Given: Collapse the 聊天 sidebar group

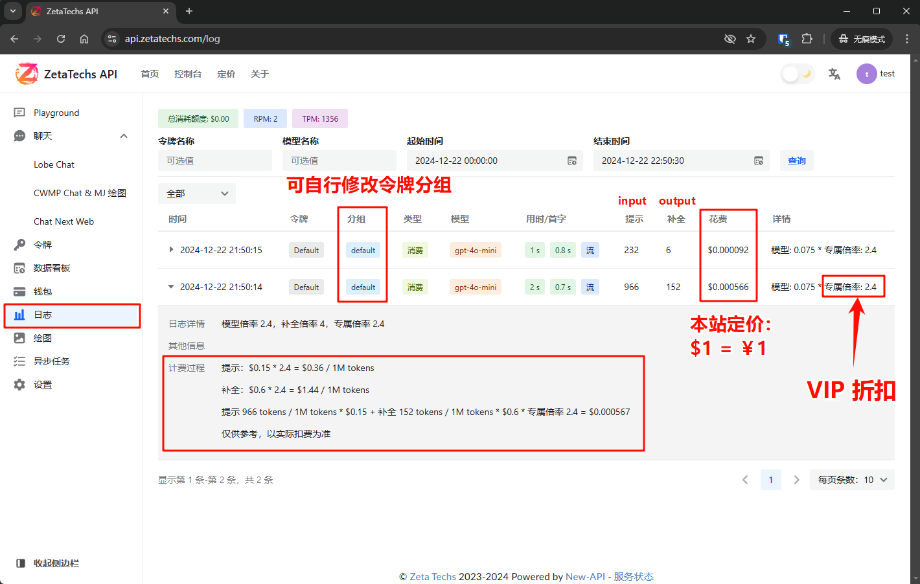Looking at the screenshot, I should pyautogui.click(x=124, y=136).
